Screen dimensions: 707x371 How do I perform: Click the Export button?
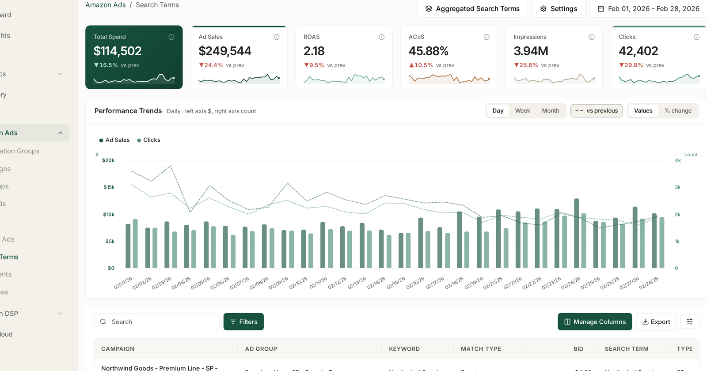(x=656, y=322)
